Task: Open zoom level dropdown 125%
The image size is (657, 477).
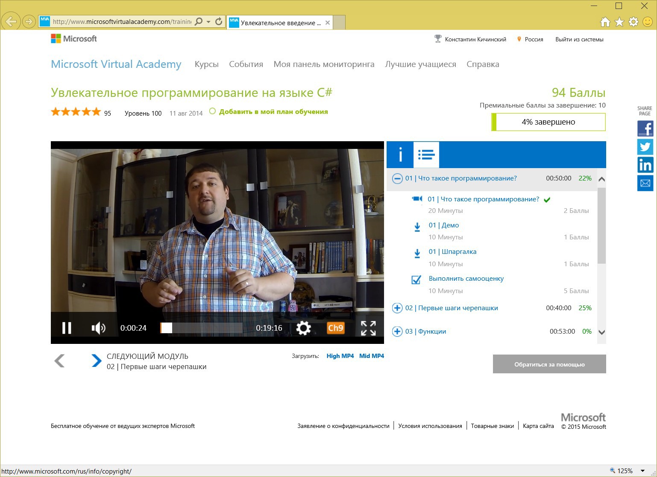Action: coord(643,471)
